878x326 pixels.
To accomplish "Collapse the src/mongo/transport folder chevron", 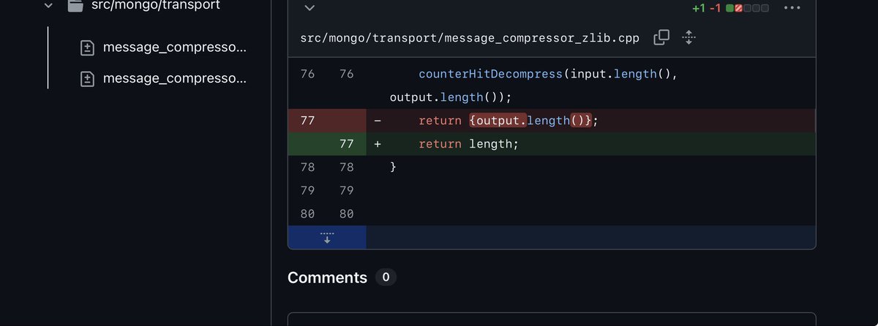I will [x=48, y=6].
